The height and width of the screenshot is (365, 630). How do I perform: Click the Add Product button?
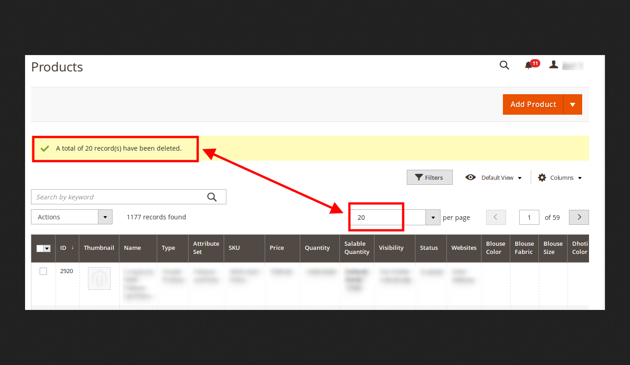pos(533,104)
